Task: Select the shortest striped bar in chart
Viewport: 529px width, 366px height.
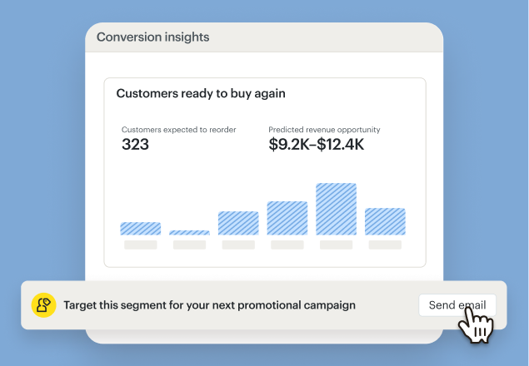Action: tap(189, 233)
